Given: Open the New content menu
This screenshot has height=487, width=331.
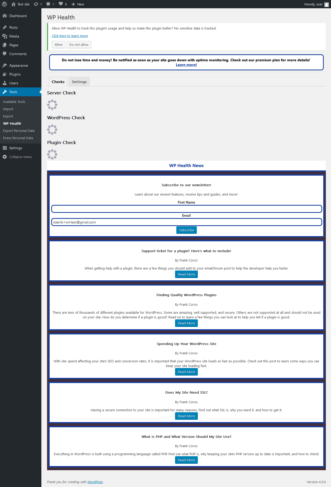Looking at the screenshot, I should [x=78, y=4].
